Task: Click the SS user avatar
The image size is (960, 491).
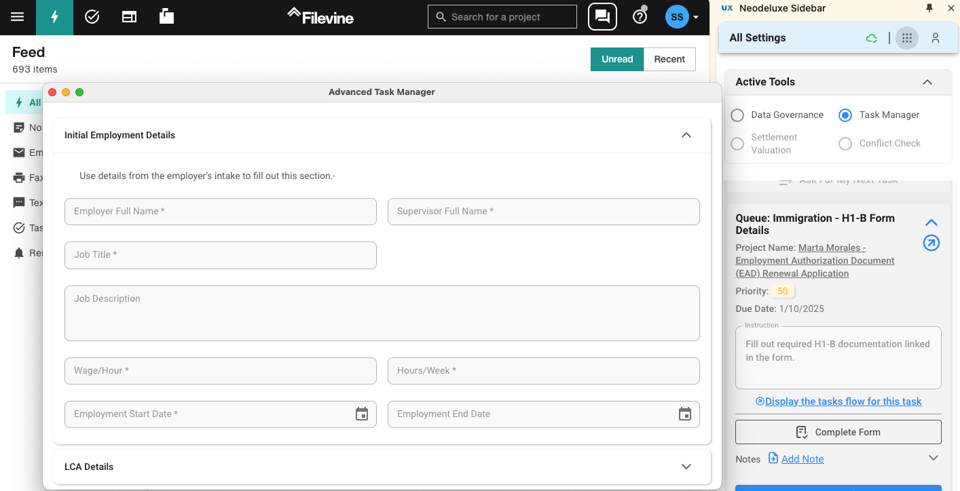Action: 677,17
